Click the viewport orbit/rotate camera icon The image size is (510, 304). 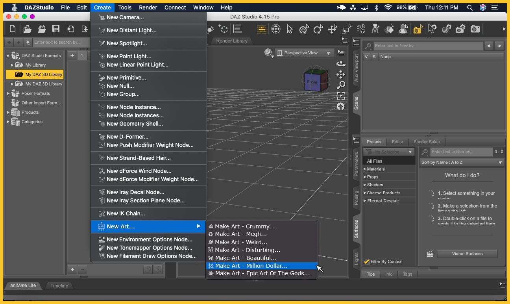pos(341,64)
